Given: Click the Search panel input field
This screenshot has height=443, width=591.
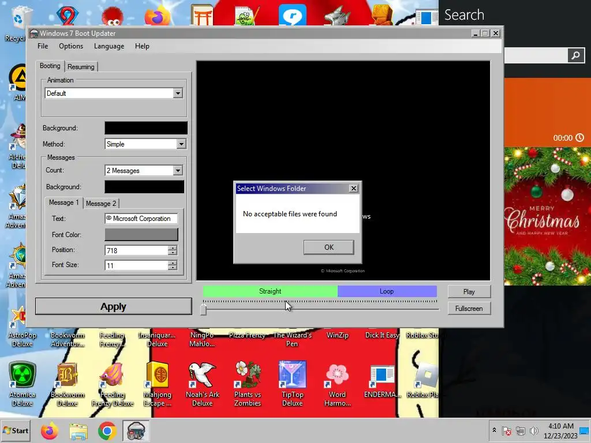Looking at the screenshot, I should (536, 55).
